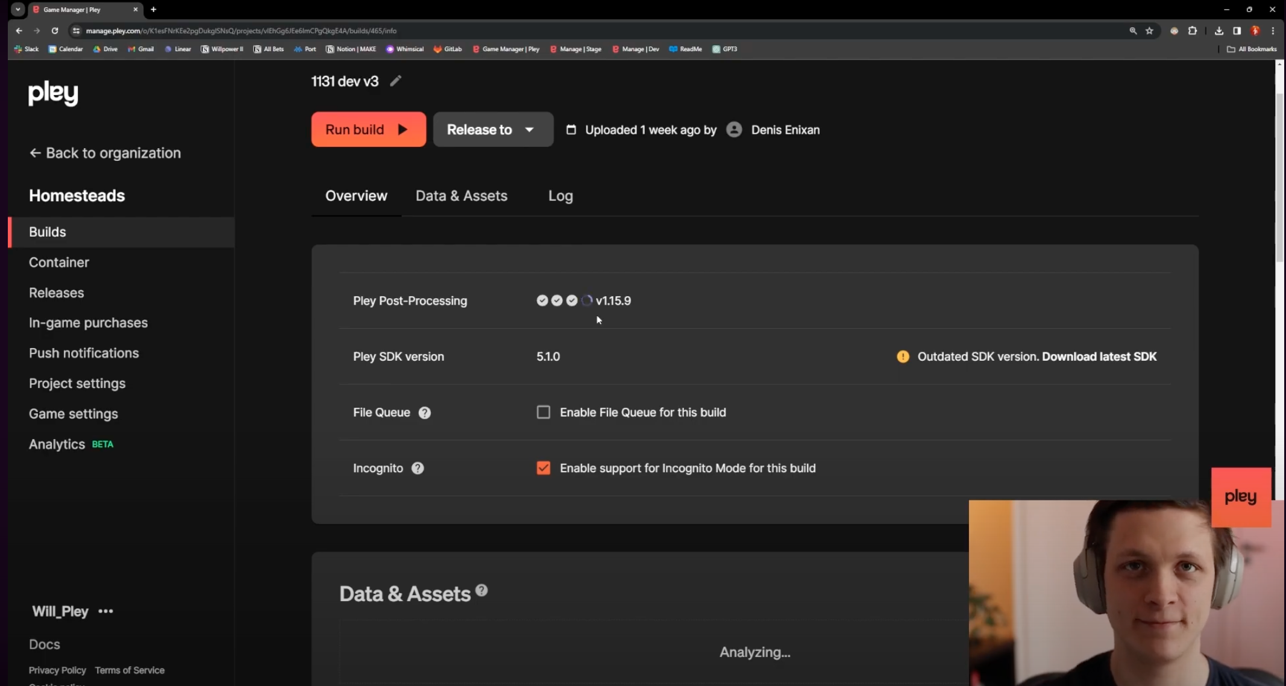
Task: Click first post-processing checkmark icon
Action: [542, 301]
